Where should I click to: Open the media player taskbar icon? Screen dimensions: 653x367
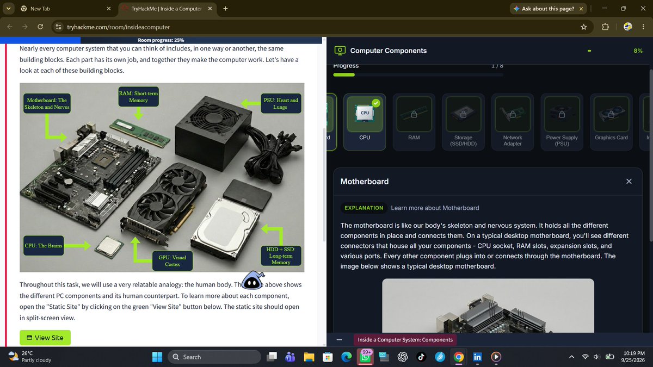click(496, 357)
